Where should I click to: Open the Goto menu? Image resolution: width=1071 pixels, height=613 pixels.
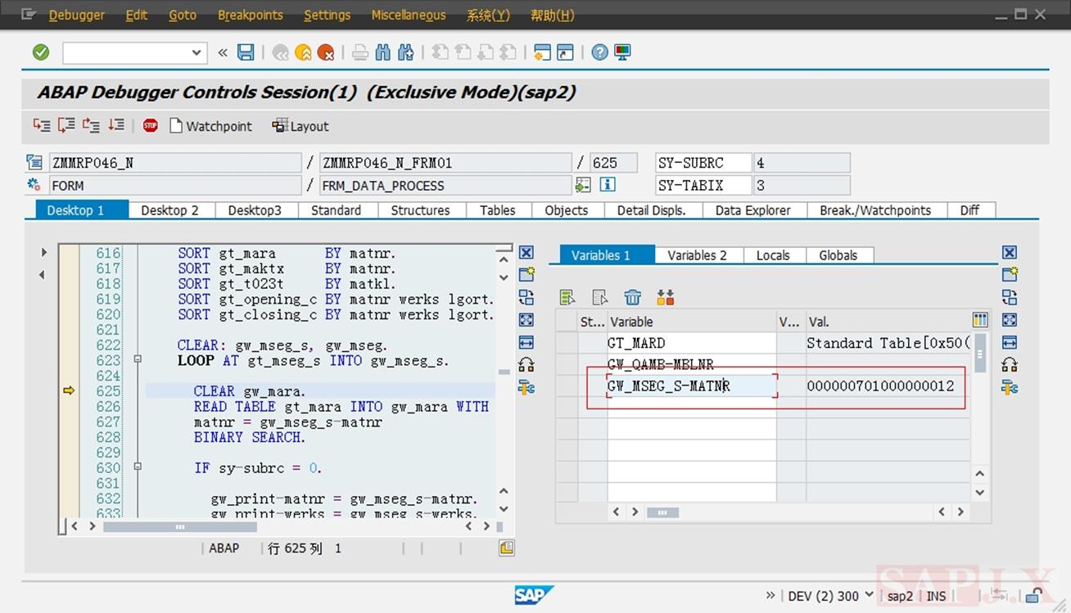[183, 15]
